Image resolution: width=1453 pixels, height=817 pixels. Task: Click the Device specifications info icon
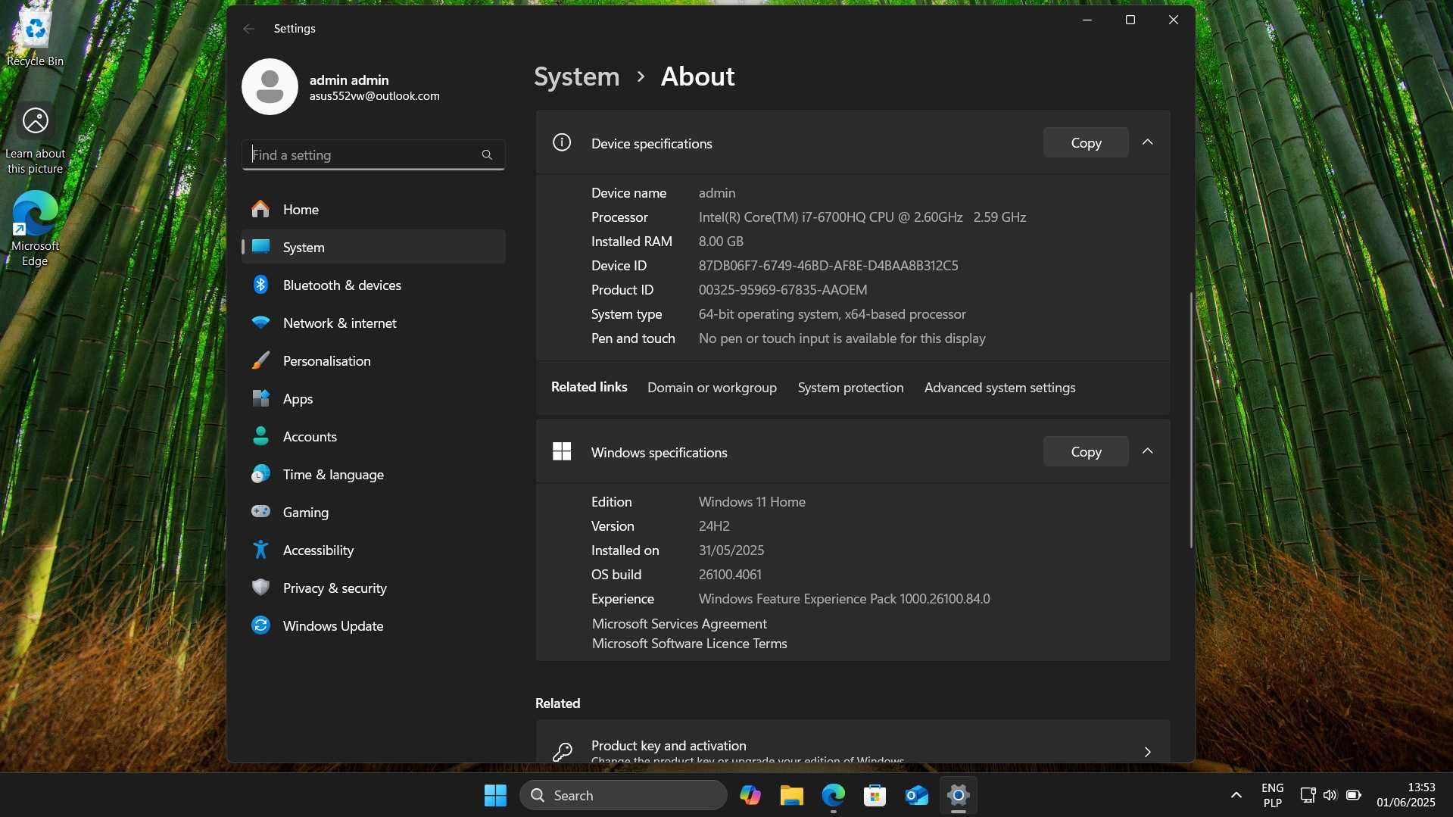point(562,142)
